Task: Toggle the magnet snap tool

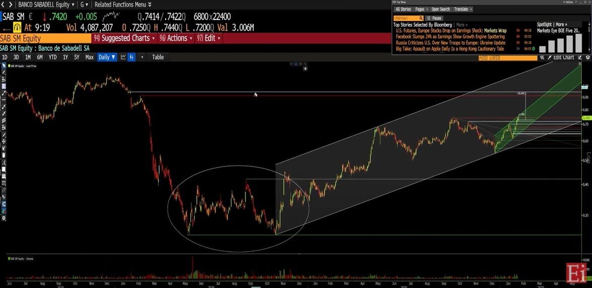Action: coord(4,204)
